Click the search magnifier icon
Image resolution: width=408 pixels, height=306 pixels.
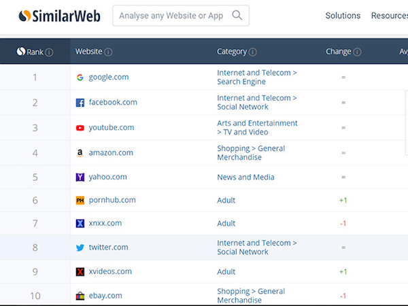237,16
